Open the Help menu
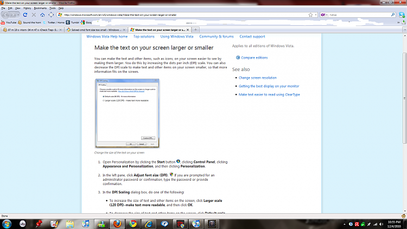407x229 pixels. click(x=61, y=8)
